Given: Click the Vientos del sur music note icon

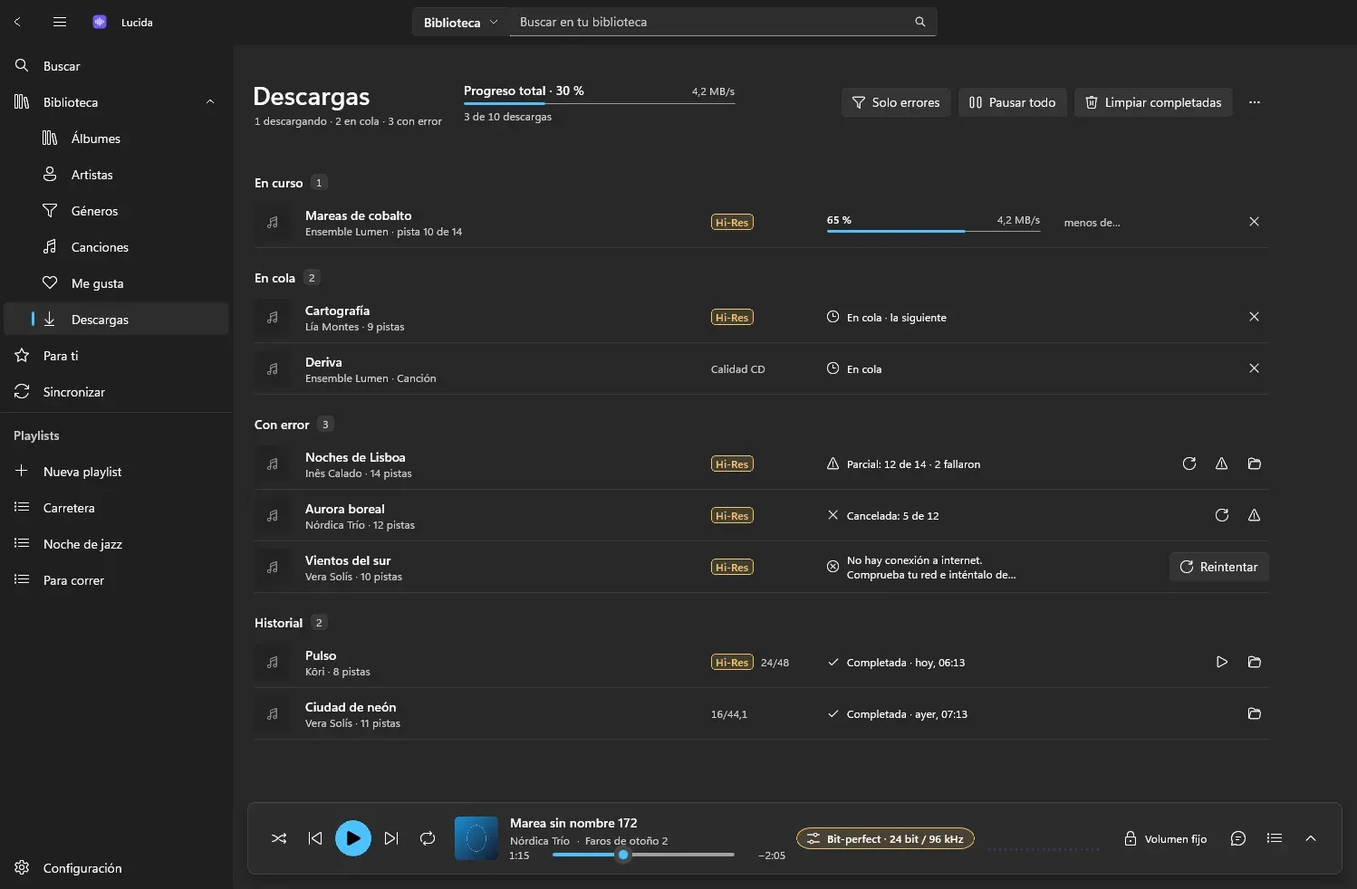Looking at the screenshot, I should pos(273,567).
